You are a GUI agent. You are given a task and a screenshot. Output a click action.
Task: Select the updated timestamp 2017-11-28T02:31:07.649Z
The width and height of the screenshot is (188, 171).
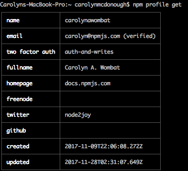point(104,162)
